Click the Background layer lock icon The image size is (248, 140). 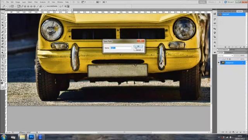(243, 63)
